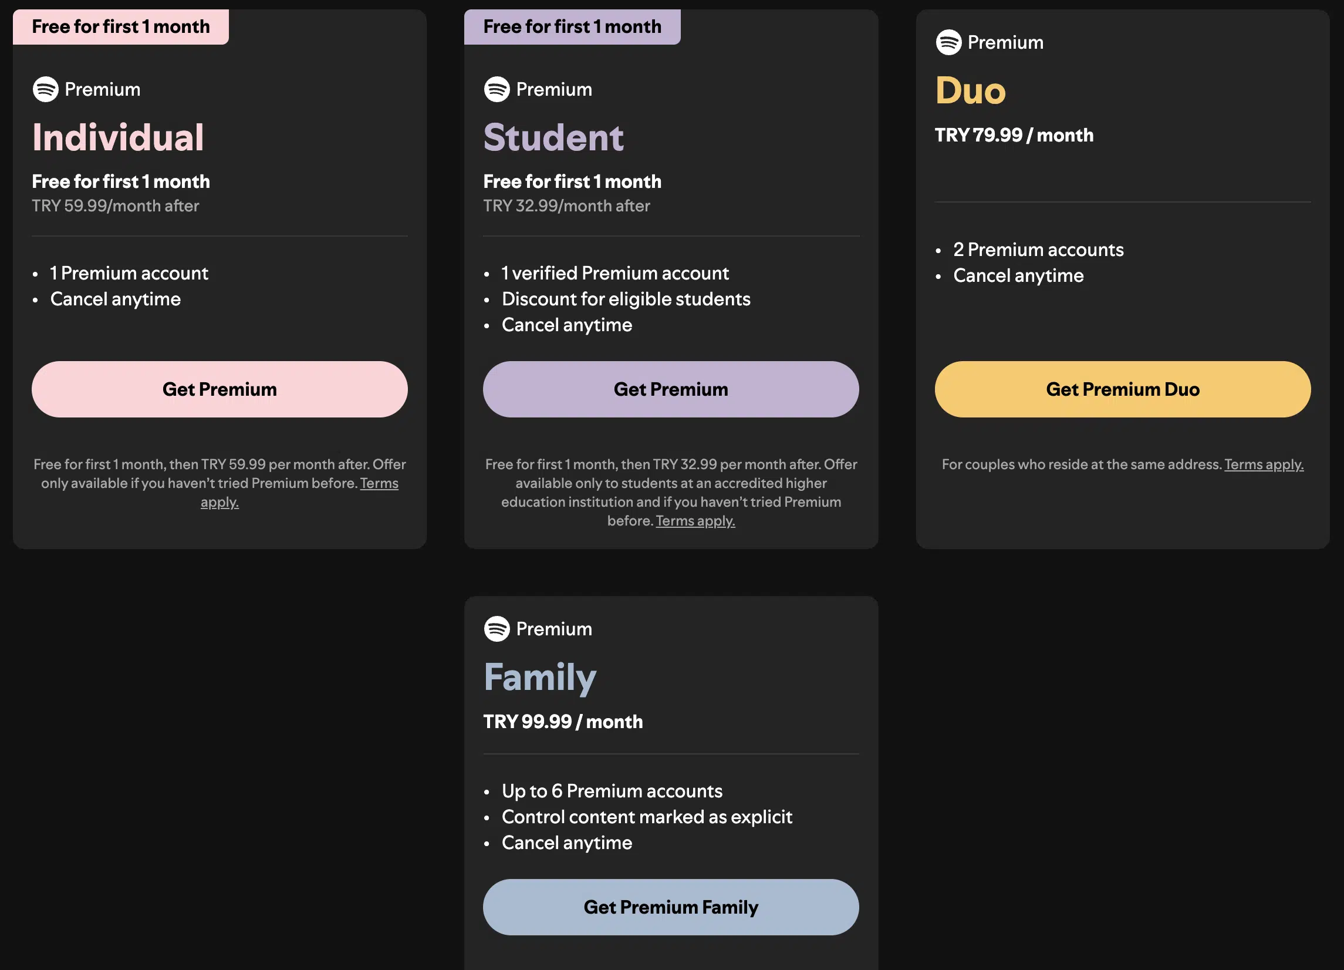Click the Spotify logo on Duo card
This screenshot has width=1344, height=970.
point(948,42)
